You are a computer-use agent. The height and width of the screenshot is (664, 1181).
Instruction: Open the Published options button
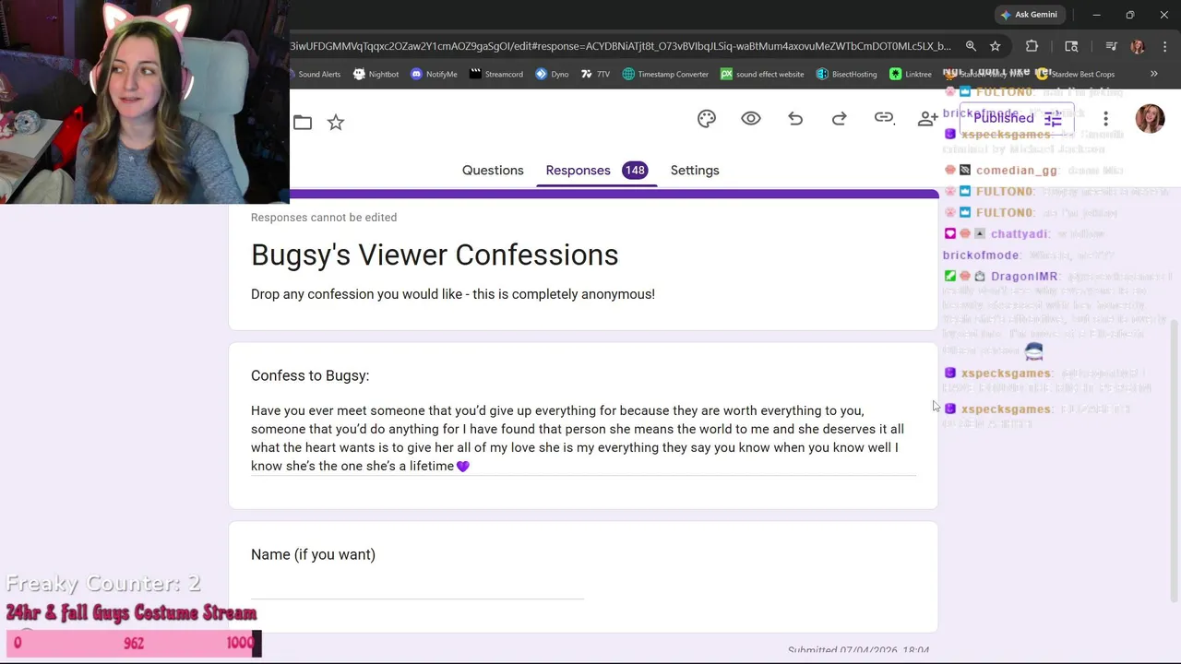point(1017,118)
